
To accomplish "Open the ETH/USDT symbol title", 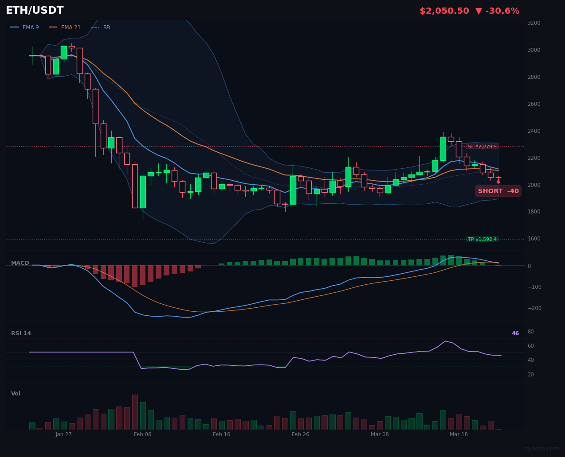I will coord(35,11).
